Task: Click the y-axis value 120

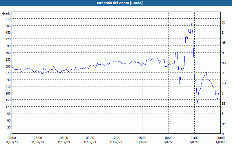Action: click(8, 107)
